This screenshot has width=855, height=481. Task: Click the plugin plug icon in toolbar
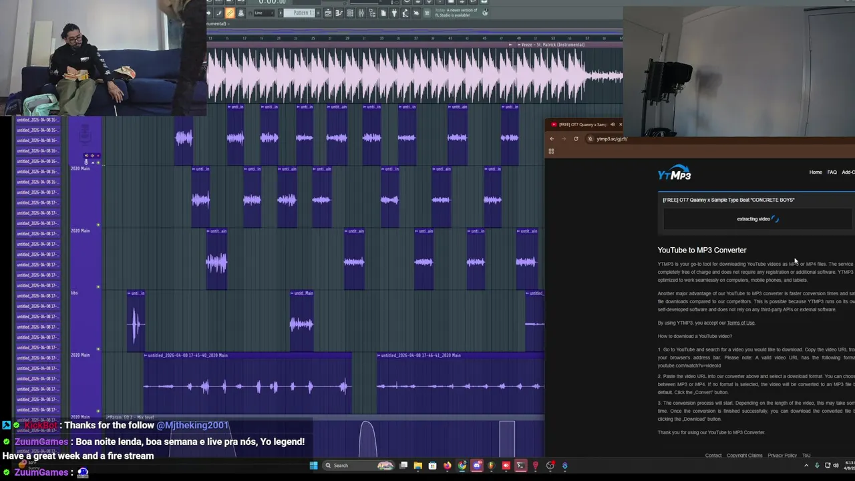(394, 13)
